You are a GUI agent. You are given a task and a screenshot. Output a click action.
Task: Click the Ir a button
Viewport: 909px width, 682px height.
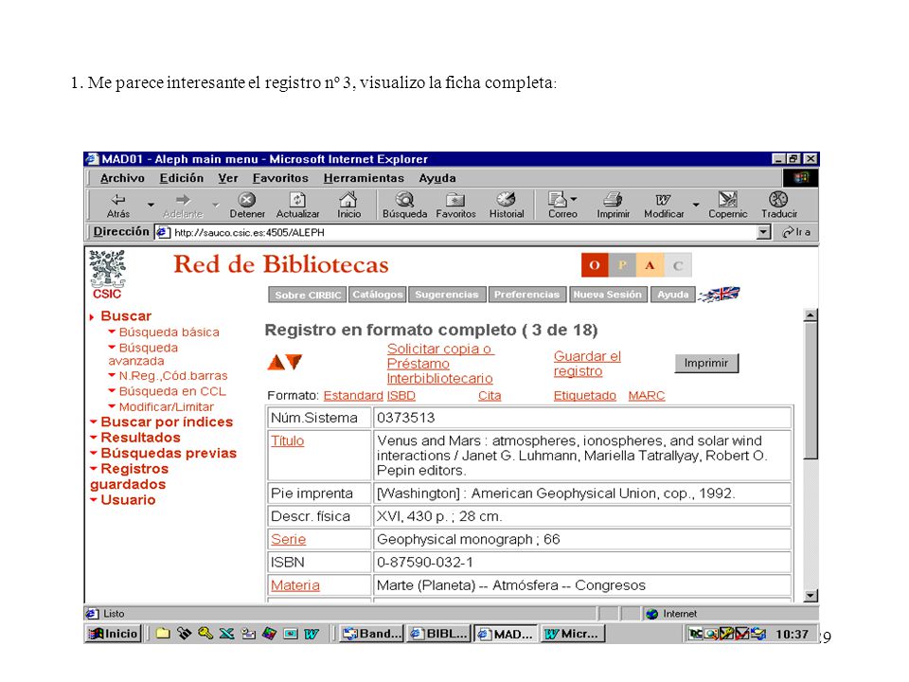(796, 232)
